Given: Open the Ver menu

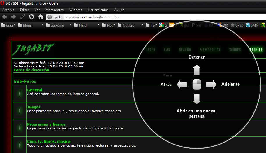Looking at the screenshot, I should pyautogui.click(x=37, y=10).
